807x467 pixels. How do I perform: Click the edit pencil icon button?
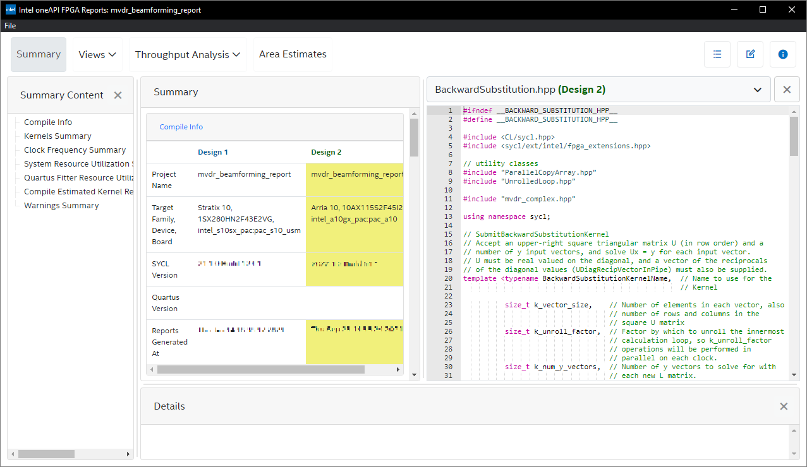tap(750, 54)
